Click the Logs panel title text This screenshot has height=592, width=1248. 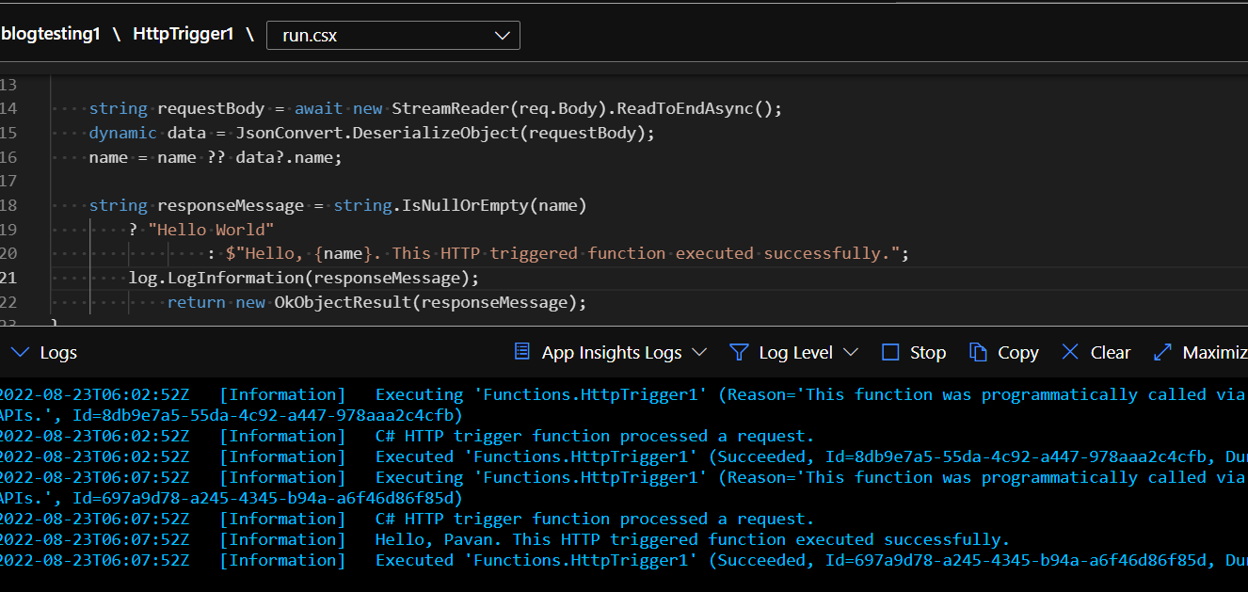coord(58,353)
